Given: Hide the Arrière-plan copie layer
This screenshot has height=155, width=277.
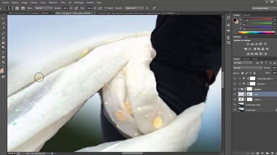Looking at the screenshot, I should [x=235, y=105].
